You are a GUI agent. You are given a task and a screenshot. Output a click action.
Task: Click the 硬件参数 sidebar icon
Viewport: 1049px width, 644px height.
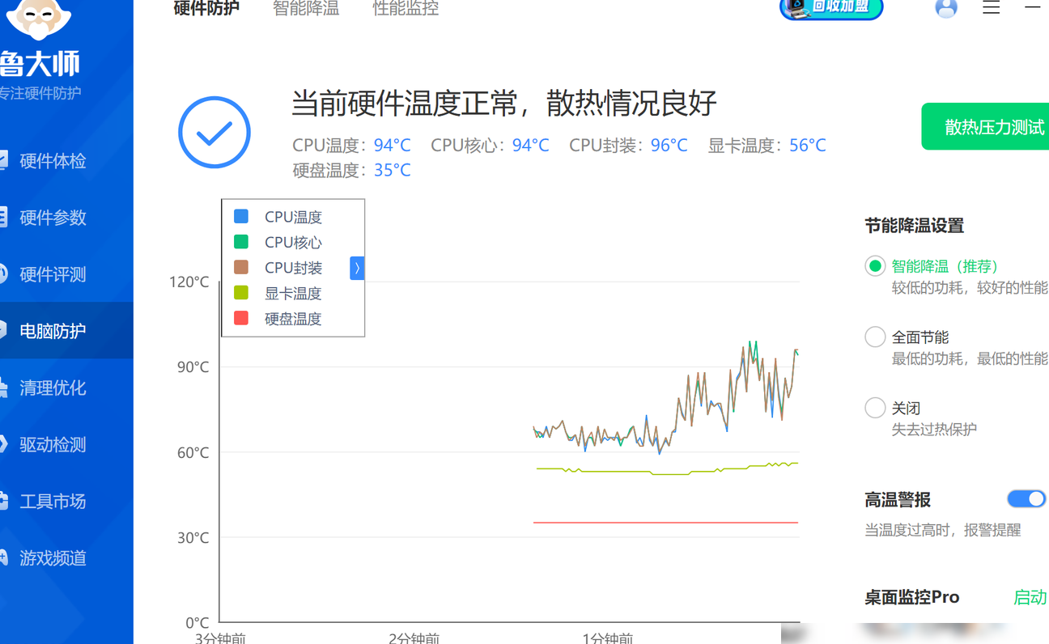[3, 217]
